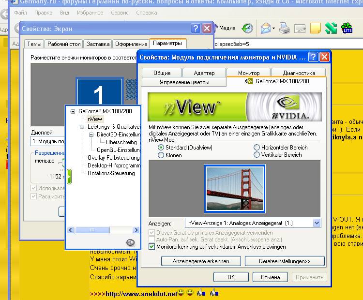The image size is (363, 300).
Task: Print the page with the printer icon
Action: click(x=284, y=28)
